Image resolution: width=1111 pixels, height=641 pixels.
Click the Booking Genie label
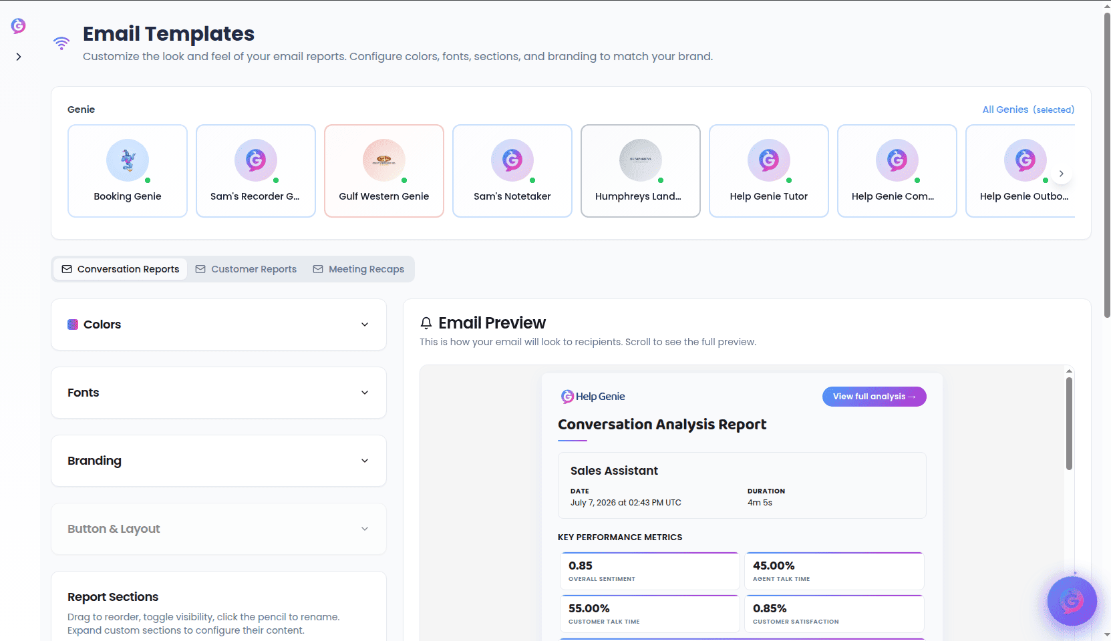128,196
